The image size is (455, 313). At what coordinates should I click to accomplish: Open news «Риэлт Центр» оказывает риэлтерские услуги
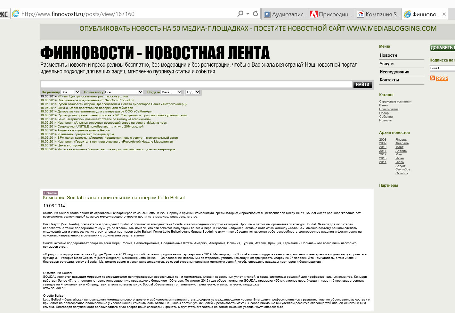pyautogui.click(x=93, y=96)
